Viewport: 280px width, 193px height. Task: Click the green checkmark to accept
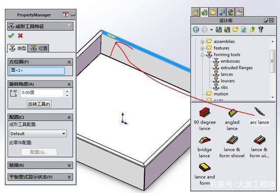tap(11, 36)
